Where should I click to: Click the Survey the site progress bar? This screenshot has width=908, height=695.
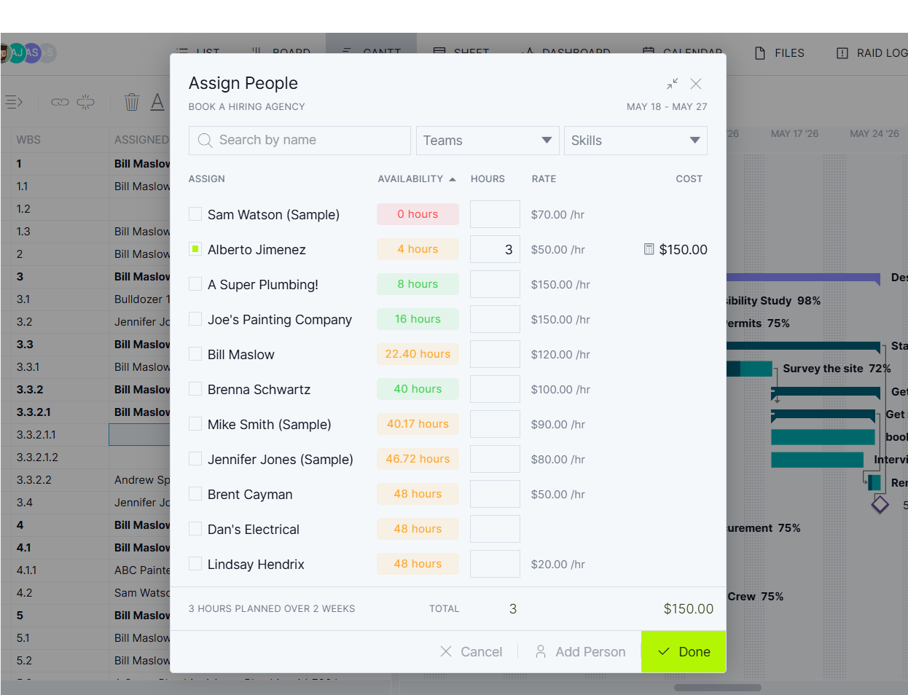pyautogui.click(x=749, y=369)
